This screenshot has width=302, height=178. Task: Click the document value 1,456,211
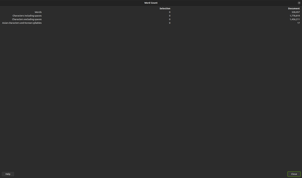295,19
